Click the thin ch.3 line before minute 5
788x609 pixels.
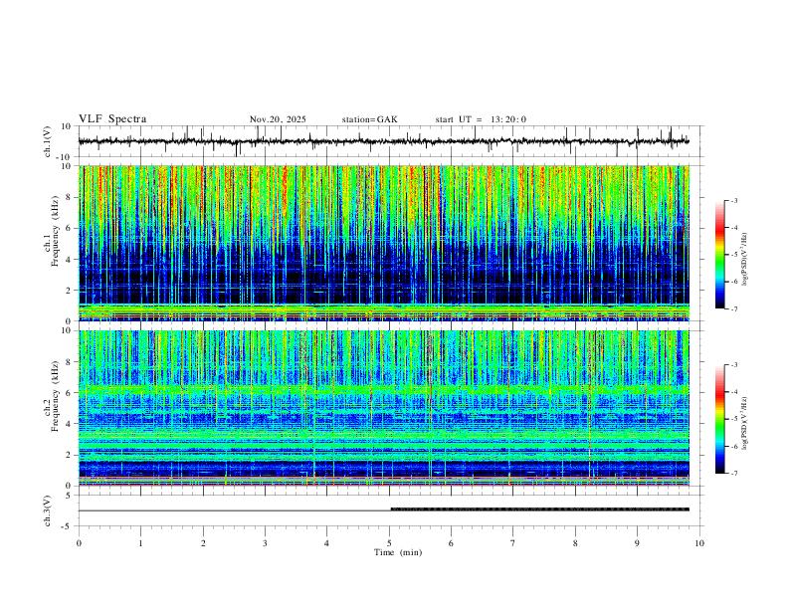234,510
